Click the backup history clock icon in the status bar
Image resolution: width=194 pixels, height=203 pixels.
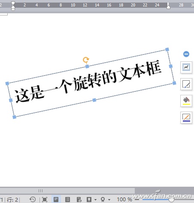point(33,199)
